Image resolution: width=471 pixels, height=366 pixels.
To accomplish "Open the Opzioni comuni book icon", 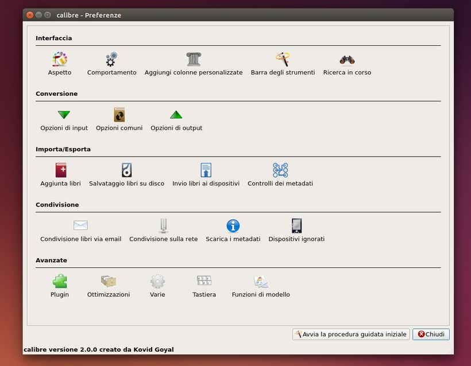I will pyautogui.click(x=119, y=115).
